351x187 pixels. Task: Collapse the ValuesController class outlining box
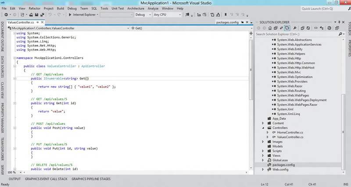(14, 66)
